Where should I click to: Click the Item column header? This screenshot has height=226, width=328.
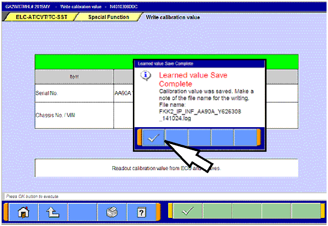tap(74, 77)
